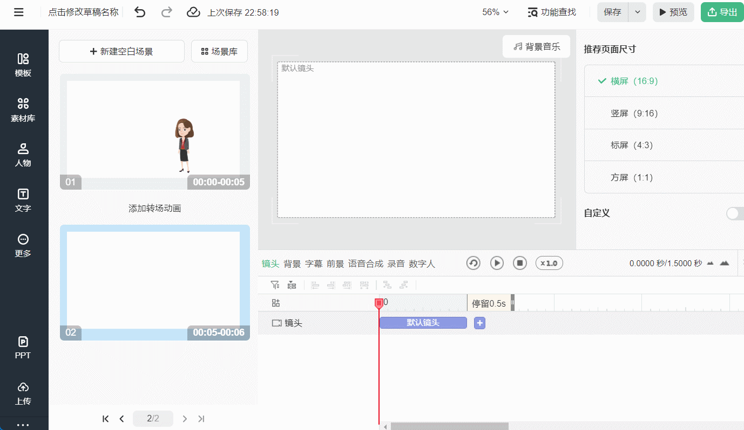Click the undo arrow icon

point(140,12)
